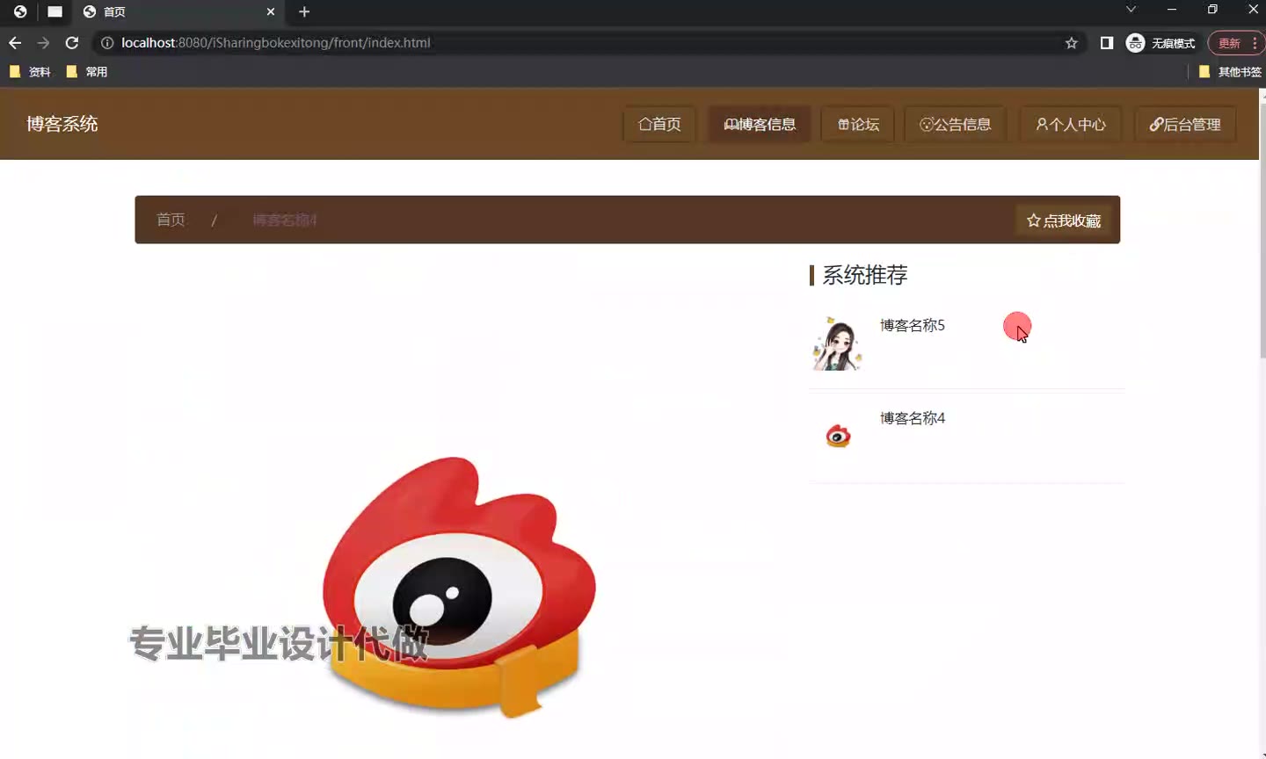Image resolution: width=1266 pixels, height=759 pixels.
Task: Open the 论坛 menu item
Action: 858,124
